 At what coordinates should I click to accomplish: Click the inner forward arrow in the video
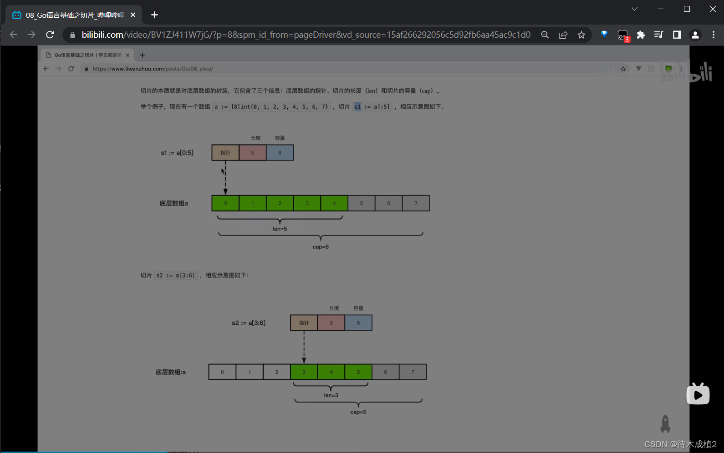click(58, 69)
